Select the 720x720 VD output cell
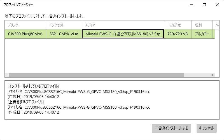This screenshot has height=140, width=224. (x=178, y=34)
